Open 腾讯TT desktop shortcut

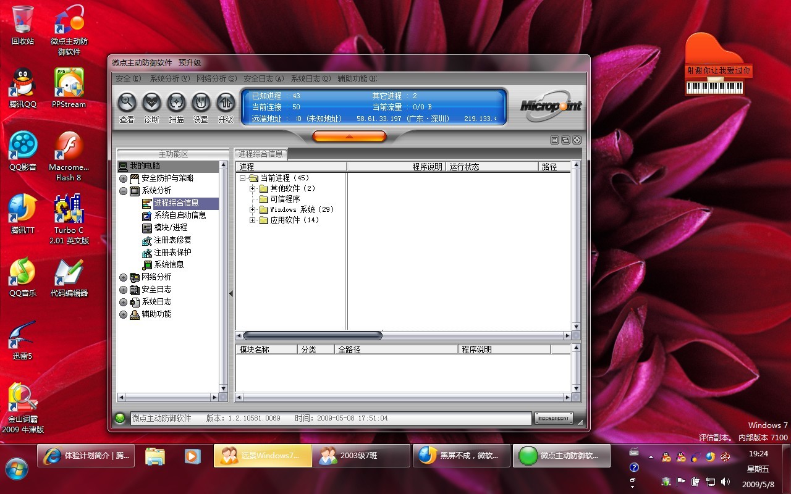23,214
